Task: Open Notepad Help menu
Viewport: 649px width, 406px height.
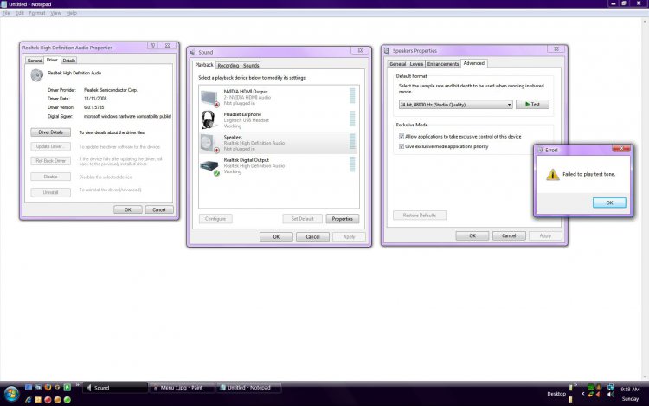Action: 72,13
